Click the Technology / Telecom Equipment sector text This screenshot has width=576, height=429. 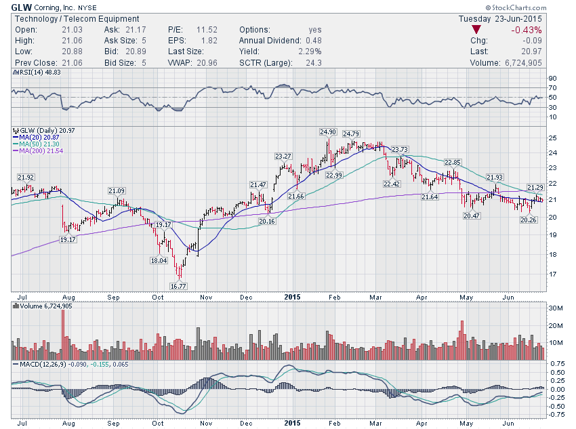77,19
